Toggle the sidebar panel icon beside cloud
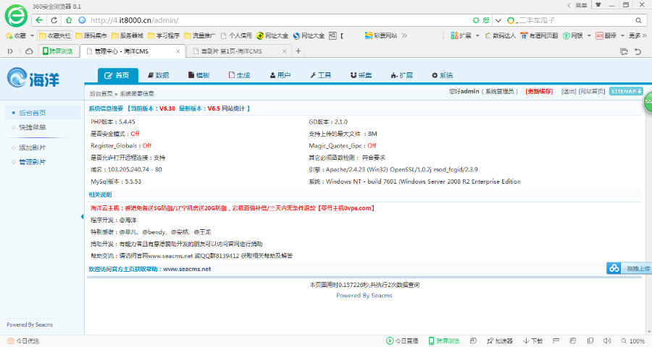The width and height of the screenshot is (652, 347). (x=10, y=51)
